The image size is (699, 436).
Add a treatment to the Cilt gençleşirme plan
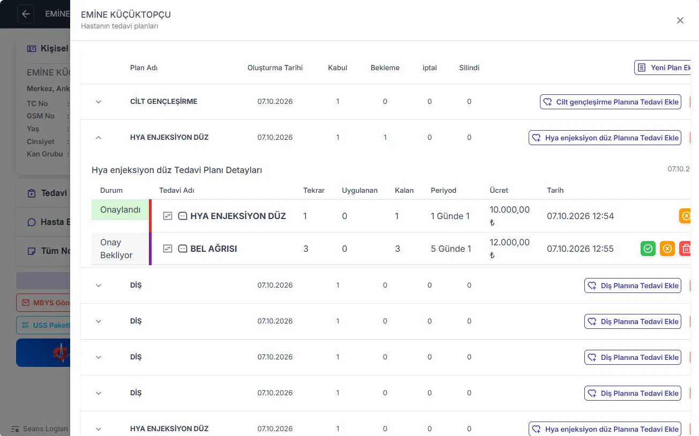(611, 102)
